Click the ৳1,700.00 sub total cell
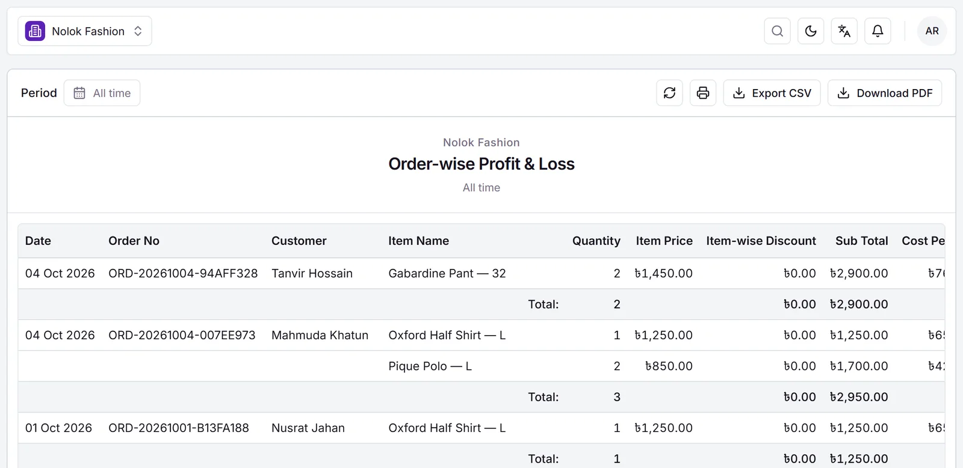Screen dimensions: 963x468 859,366
